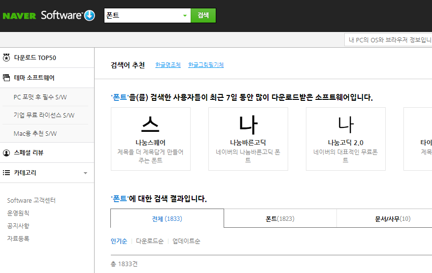Click the 나 glyph of 나눔바른고딕 card
The height and width of the screenshot is (273, 432).
(248, 124)
